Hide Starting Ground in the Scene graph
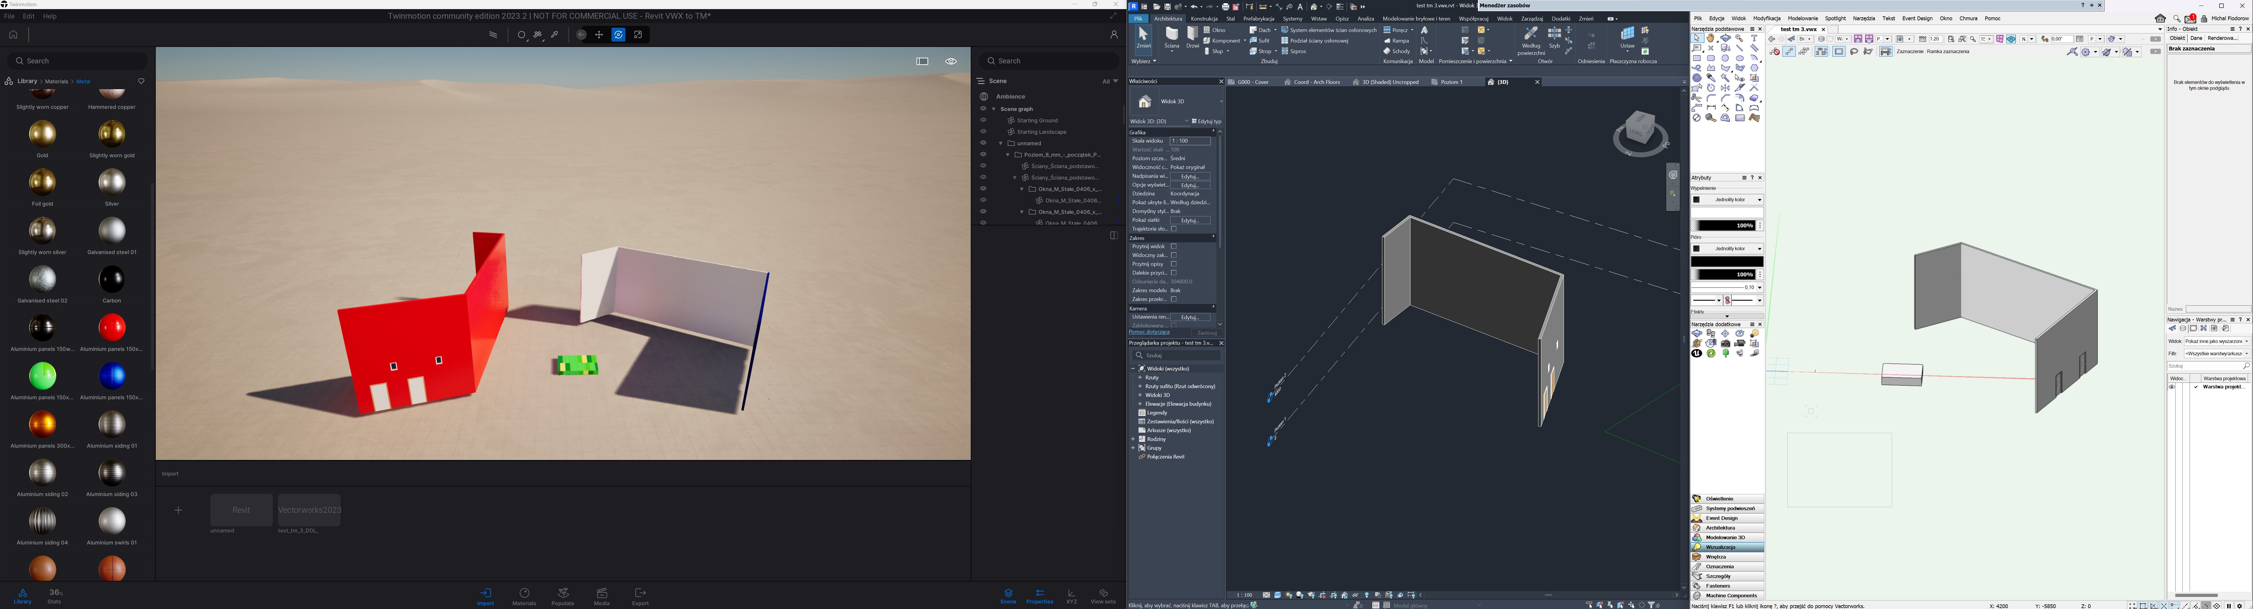The height and width of the screenshot is (609, 2253). [983, 120]
